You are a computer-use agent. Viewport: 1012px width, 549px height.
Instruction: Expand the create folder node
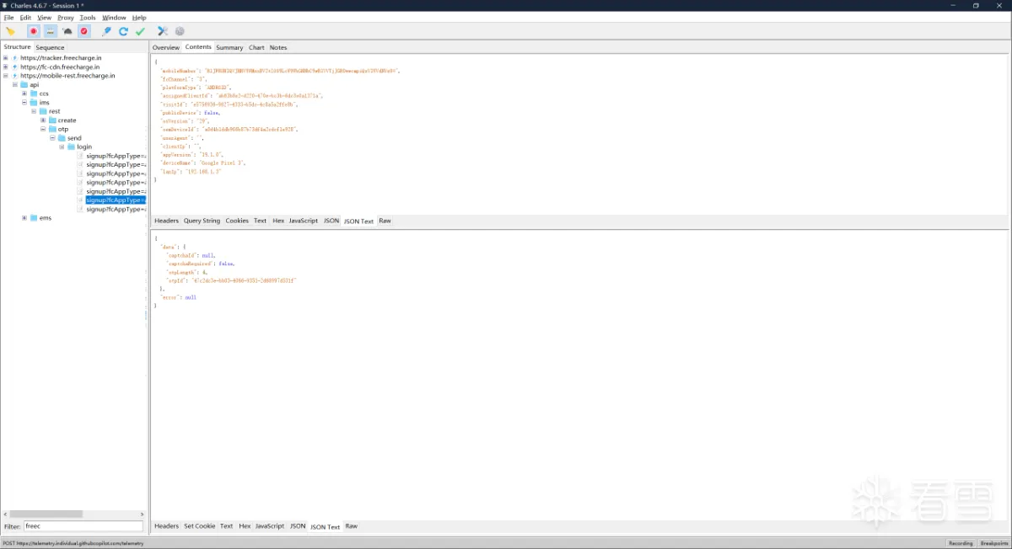pyautogui.click(x=42, y=120)
